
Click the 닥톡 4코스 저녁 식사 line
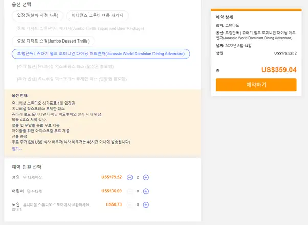[29, 120]
